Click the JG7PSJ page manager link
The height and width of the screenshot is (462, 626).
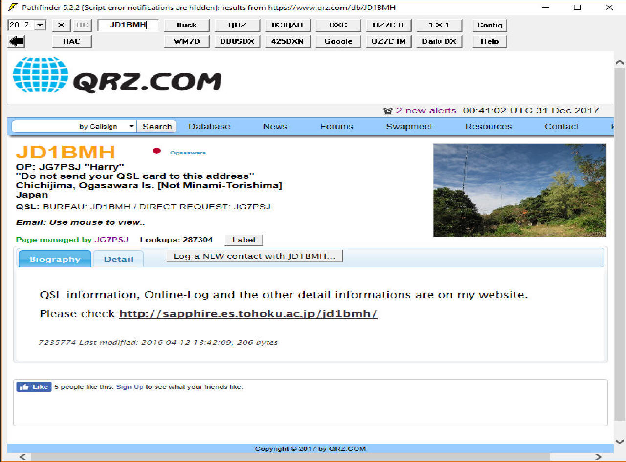pyautogui.click(x=112, y=240)
